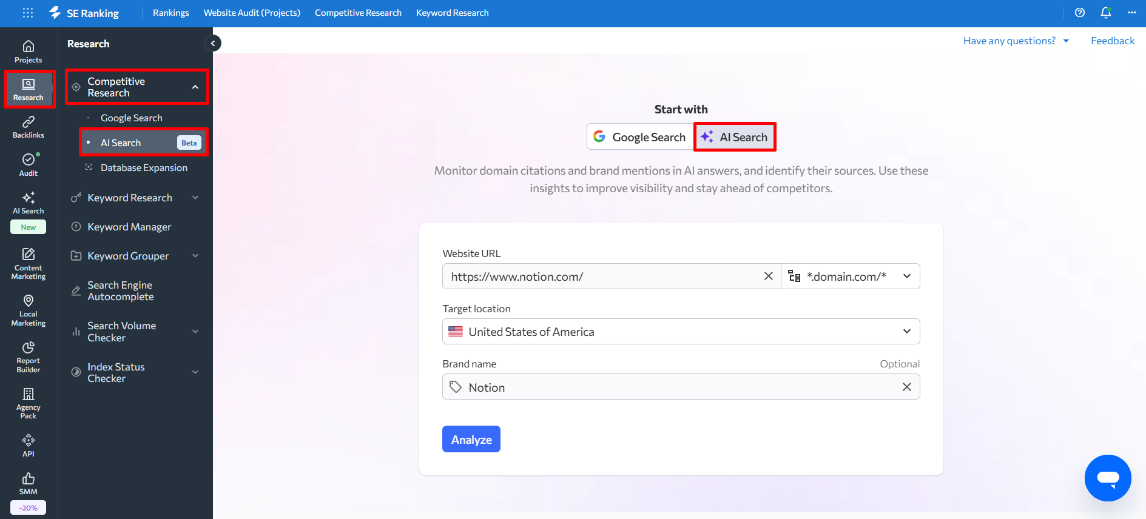This screenshot has height=519, width=1146.
Task: Open the *.domain.com/* scope dropdown
Action: coord(850,276)
